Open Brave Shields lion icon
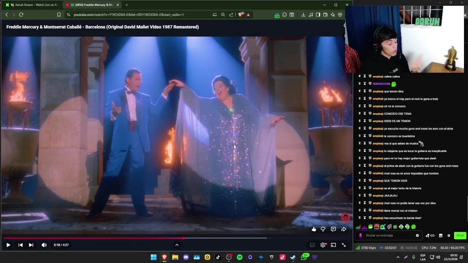The width and height of the screenshot is (468, 263). [241, 15]
